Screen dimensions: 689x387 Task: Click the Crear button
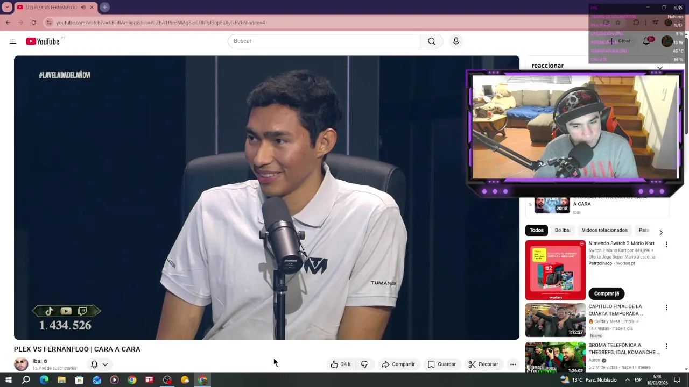coord(619,41)
